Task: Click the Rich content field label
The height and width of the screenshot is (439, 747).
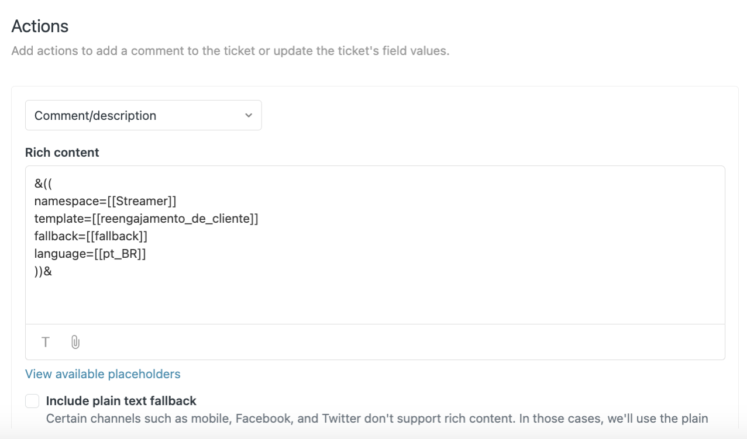Action: [x=62, y=153]
